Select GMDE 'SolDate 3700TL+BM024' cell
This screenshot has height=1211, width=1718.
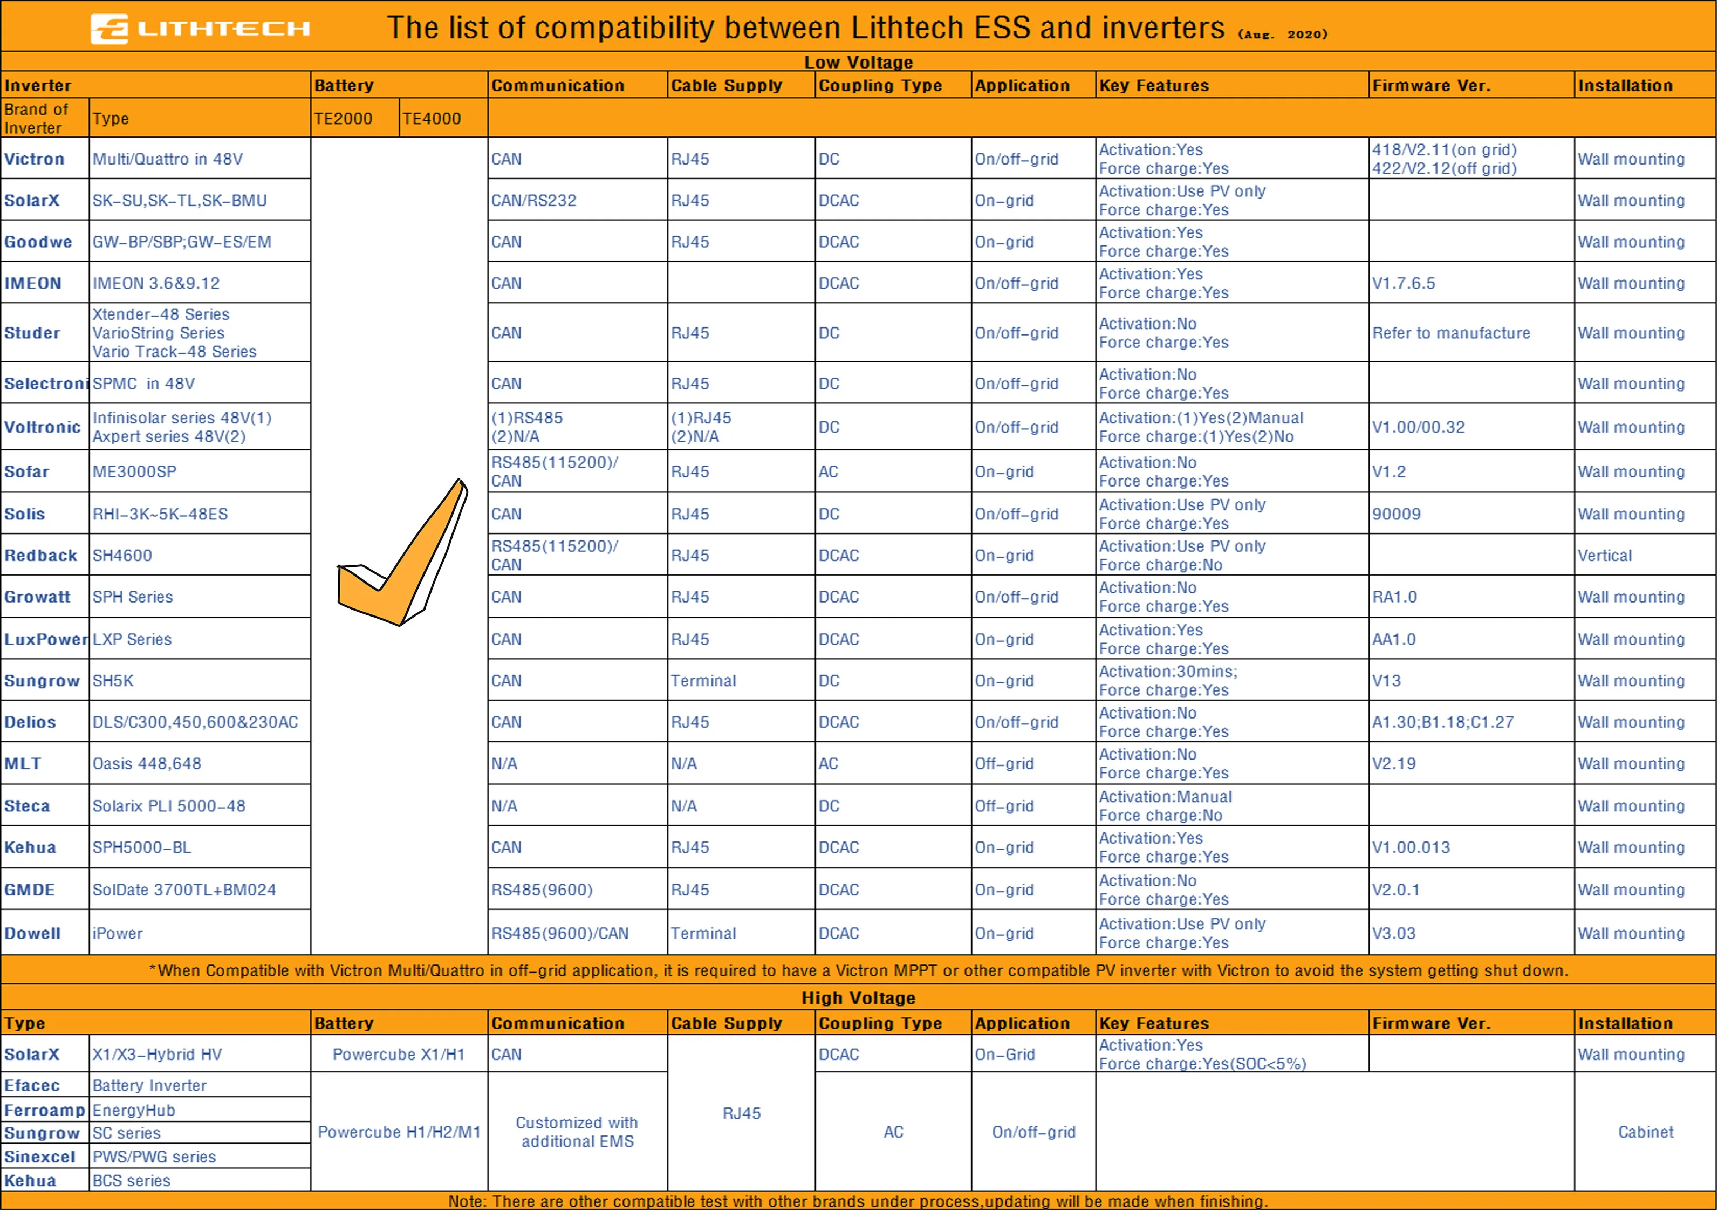tap(200, 889)
